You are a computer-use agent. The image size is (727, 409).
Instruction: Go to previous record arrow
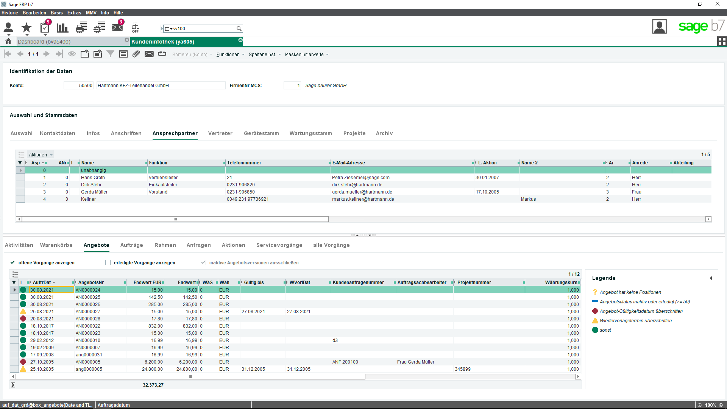point(20,54)
